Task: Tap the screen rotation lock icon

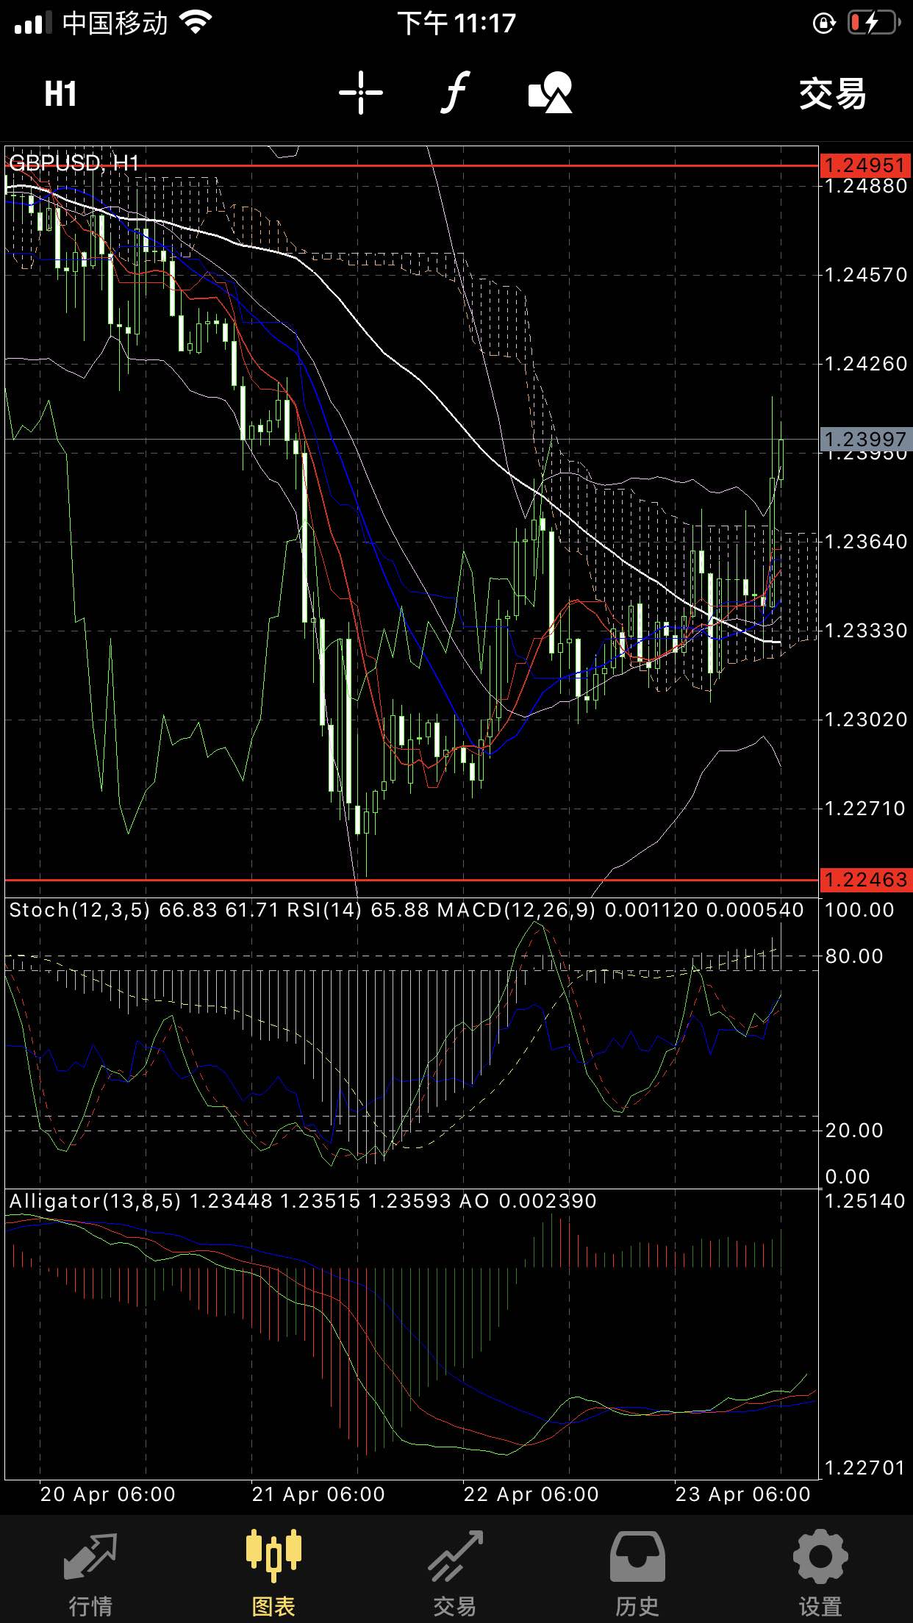Action: (824, 24)
